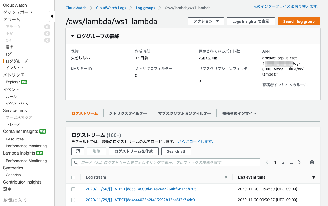Open Log groups breadcrumb link
Screen dimensions: 328x206
click(x=145, y=8)
